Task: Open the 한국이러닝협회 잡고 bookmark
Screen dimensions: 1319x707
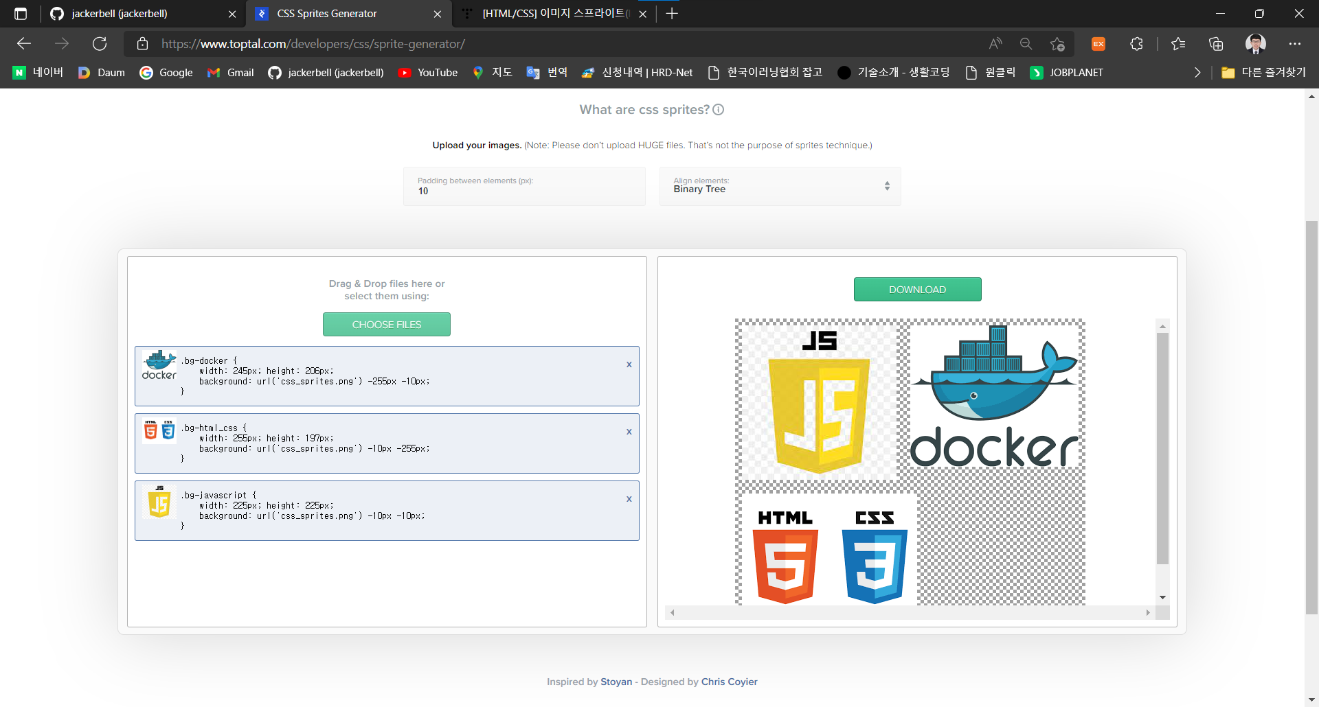Action: (765, 73)
